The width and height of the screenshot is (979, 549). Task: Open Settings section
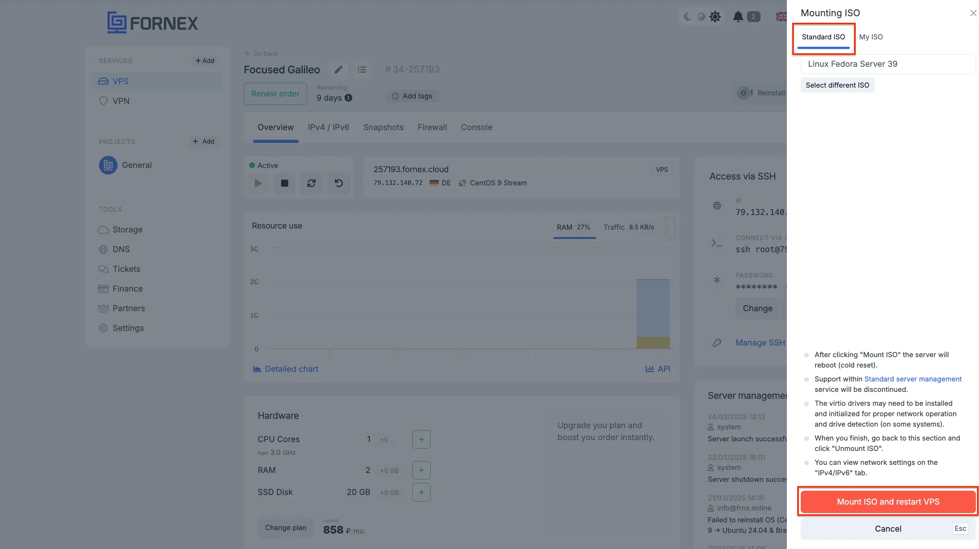pyautogui.click(x=121, y=328)
